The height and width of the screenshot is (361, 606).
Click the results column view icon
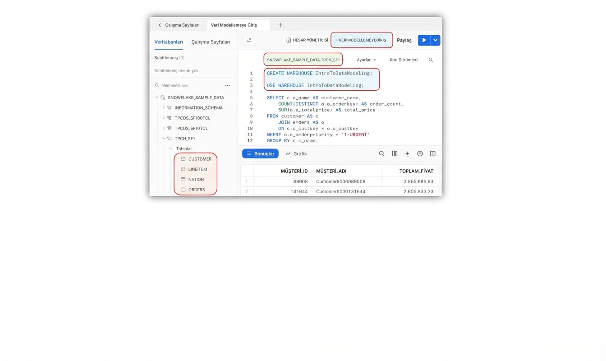[395, 154]
